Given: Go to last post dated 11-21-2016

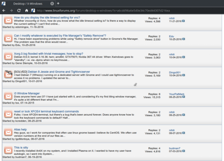Looking at the screenshot, I should (x=183, y=21).
